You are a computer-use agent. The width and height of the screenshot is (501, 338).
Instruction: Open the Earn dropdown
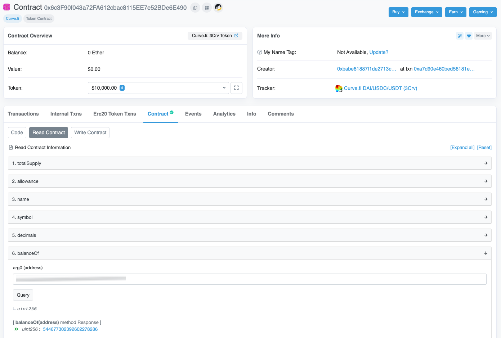click(456, 12)
